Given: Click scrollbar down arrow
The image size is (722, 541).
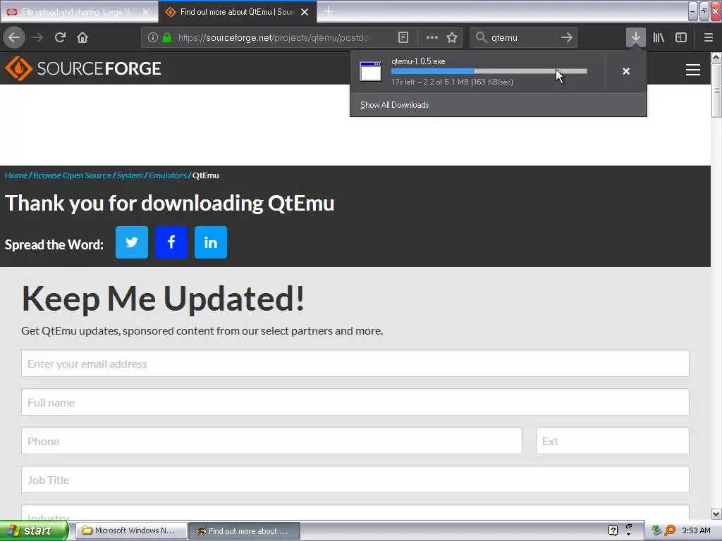Looking at the screenshot, I should tap(716, 514).
